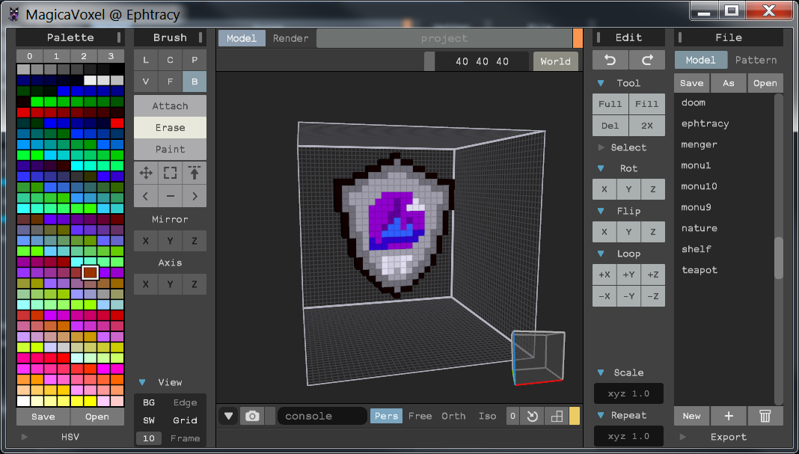Switch to the Render tab
The height and width of the screenshot is (454, 799).
pyautogui.click(x=290, y=38)
